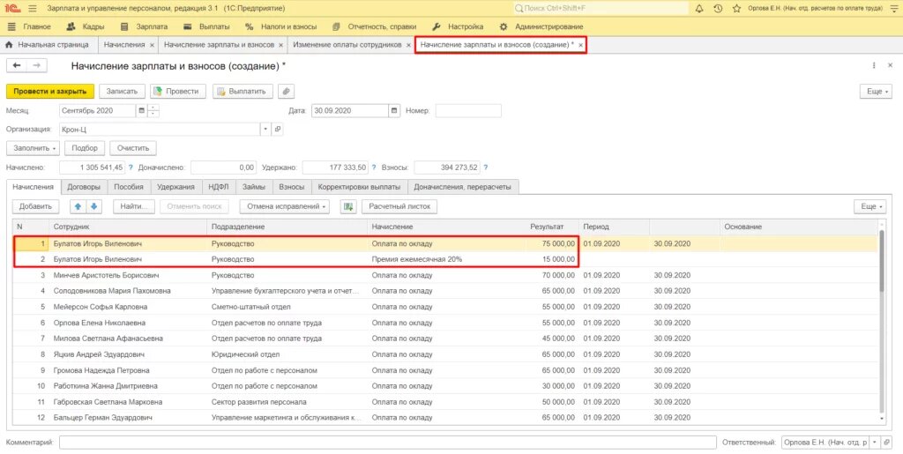
Task: Click the Добавить button
Action: click(x=35, y=206)
